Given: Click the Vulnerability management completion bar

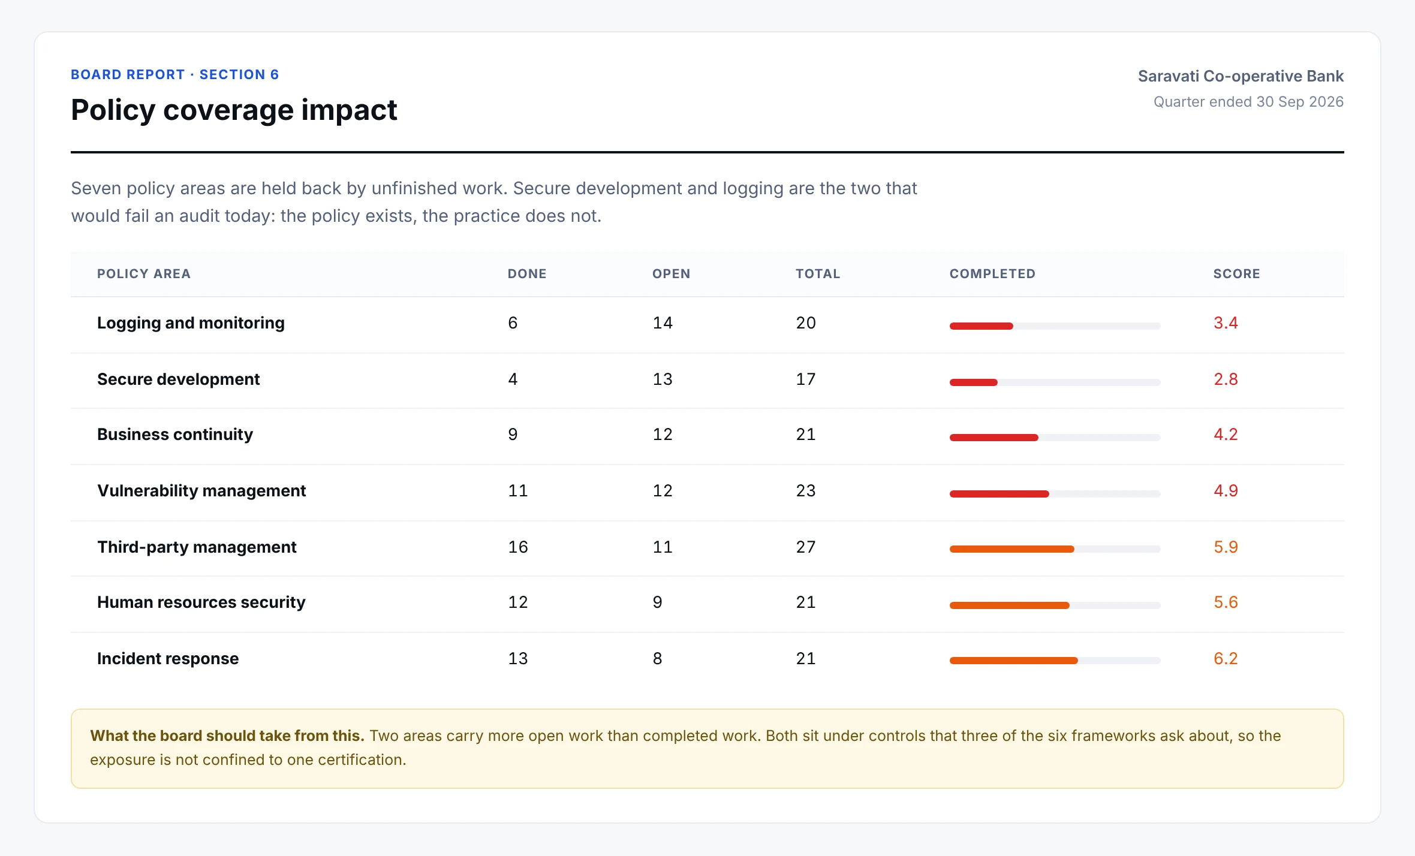Looking at the screenshot, I should 1055,494.
